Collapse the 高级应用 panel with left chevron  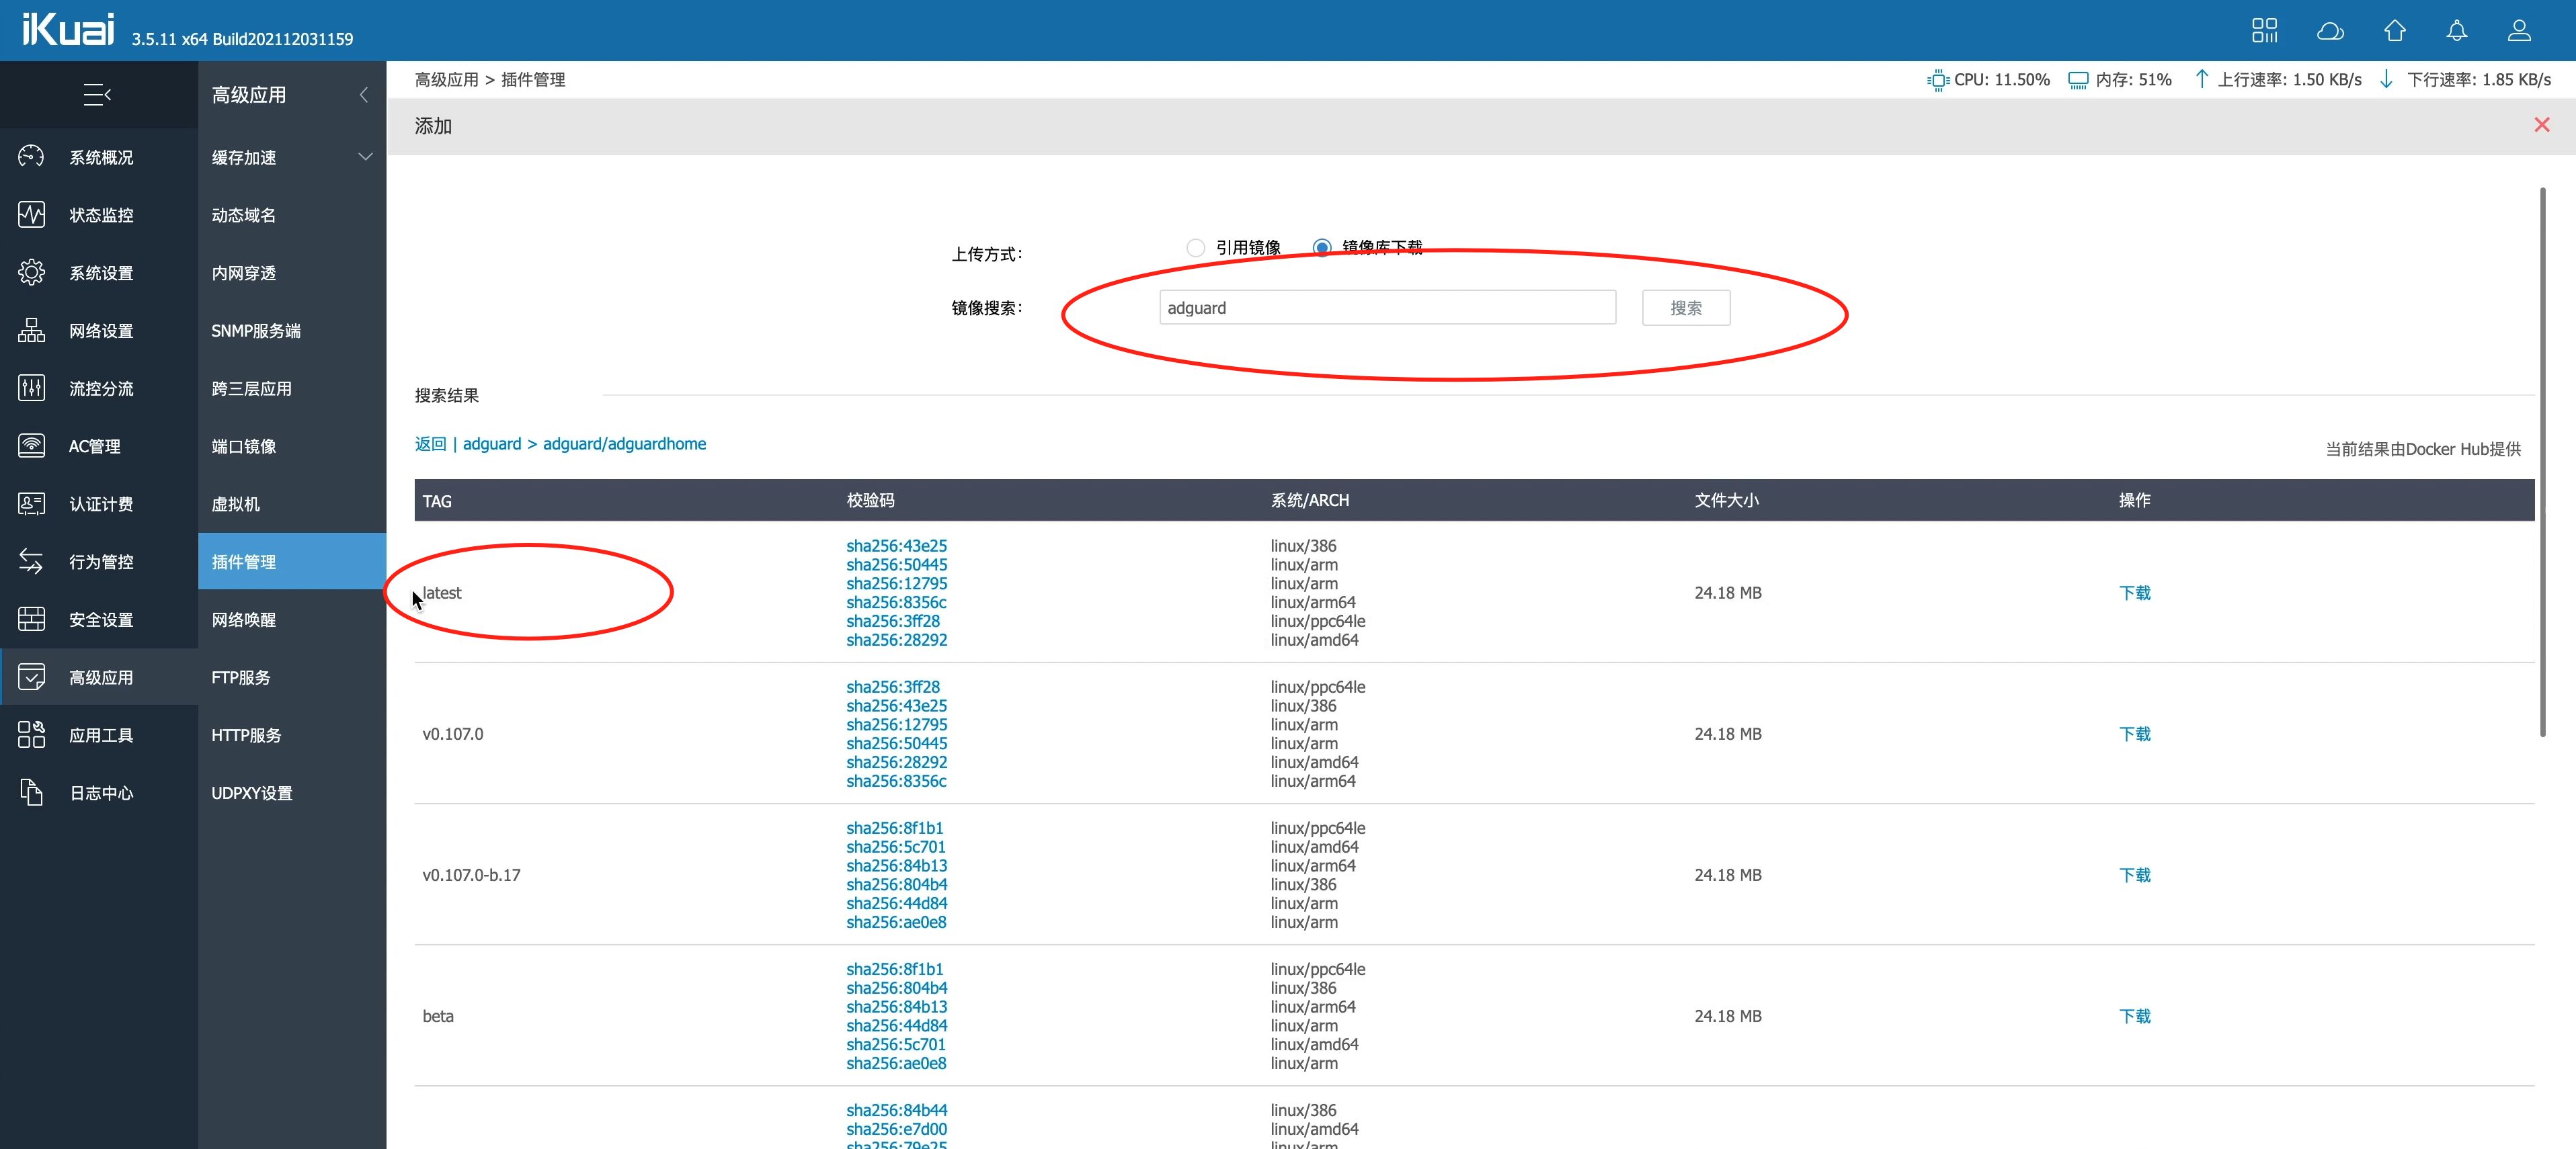(364, 95)
